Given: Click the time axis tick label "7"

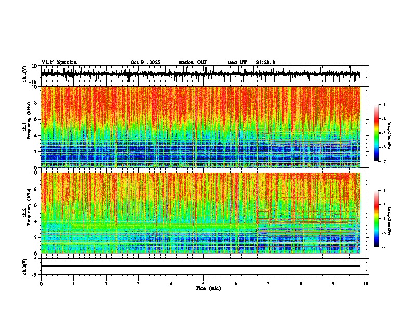Looking at the screenshot, I should [x=268, y=284].
